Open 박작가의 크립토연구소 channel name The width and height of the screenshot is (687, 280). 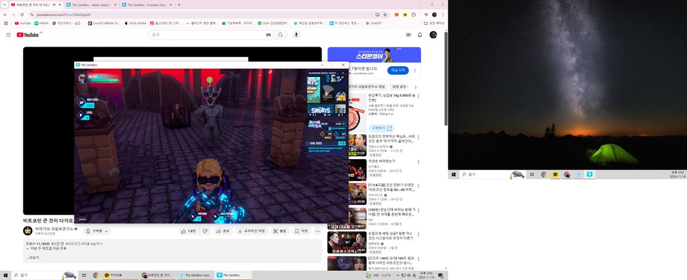pyautogui.click(x=54, y=228)
